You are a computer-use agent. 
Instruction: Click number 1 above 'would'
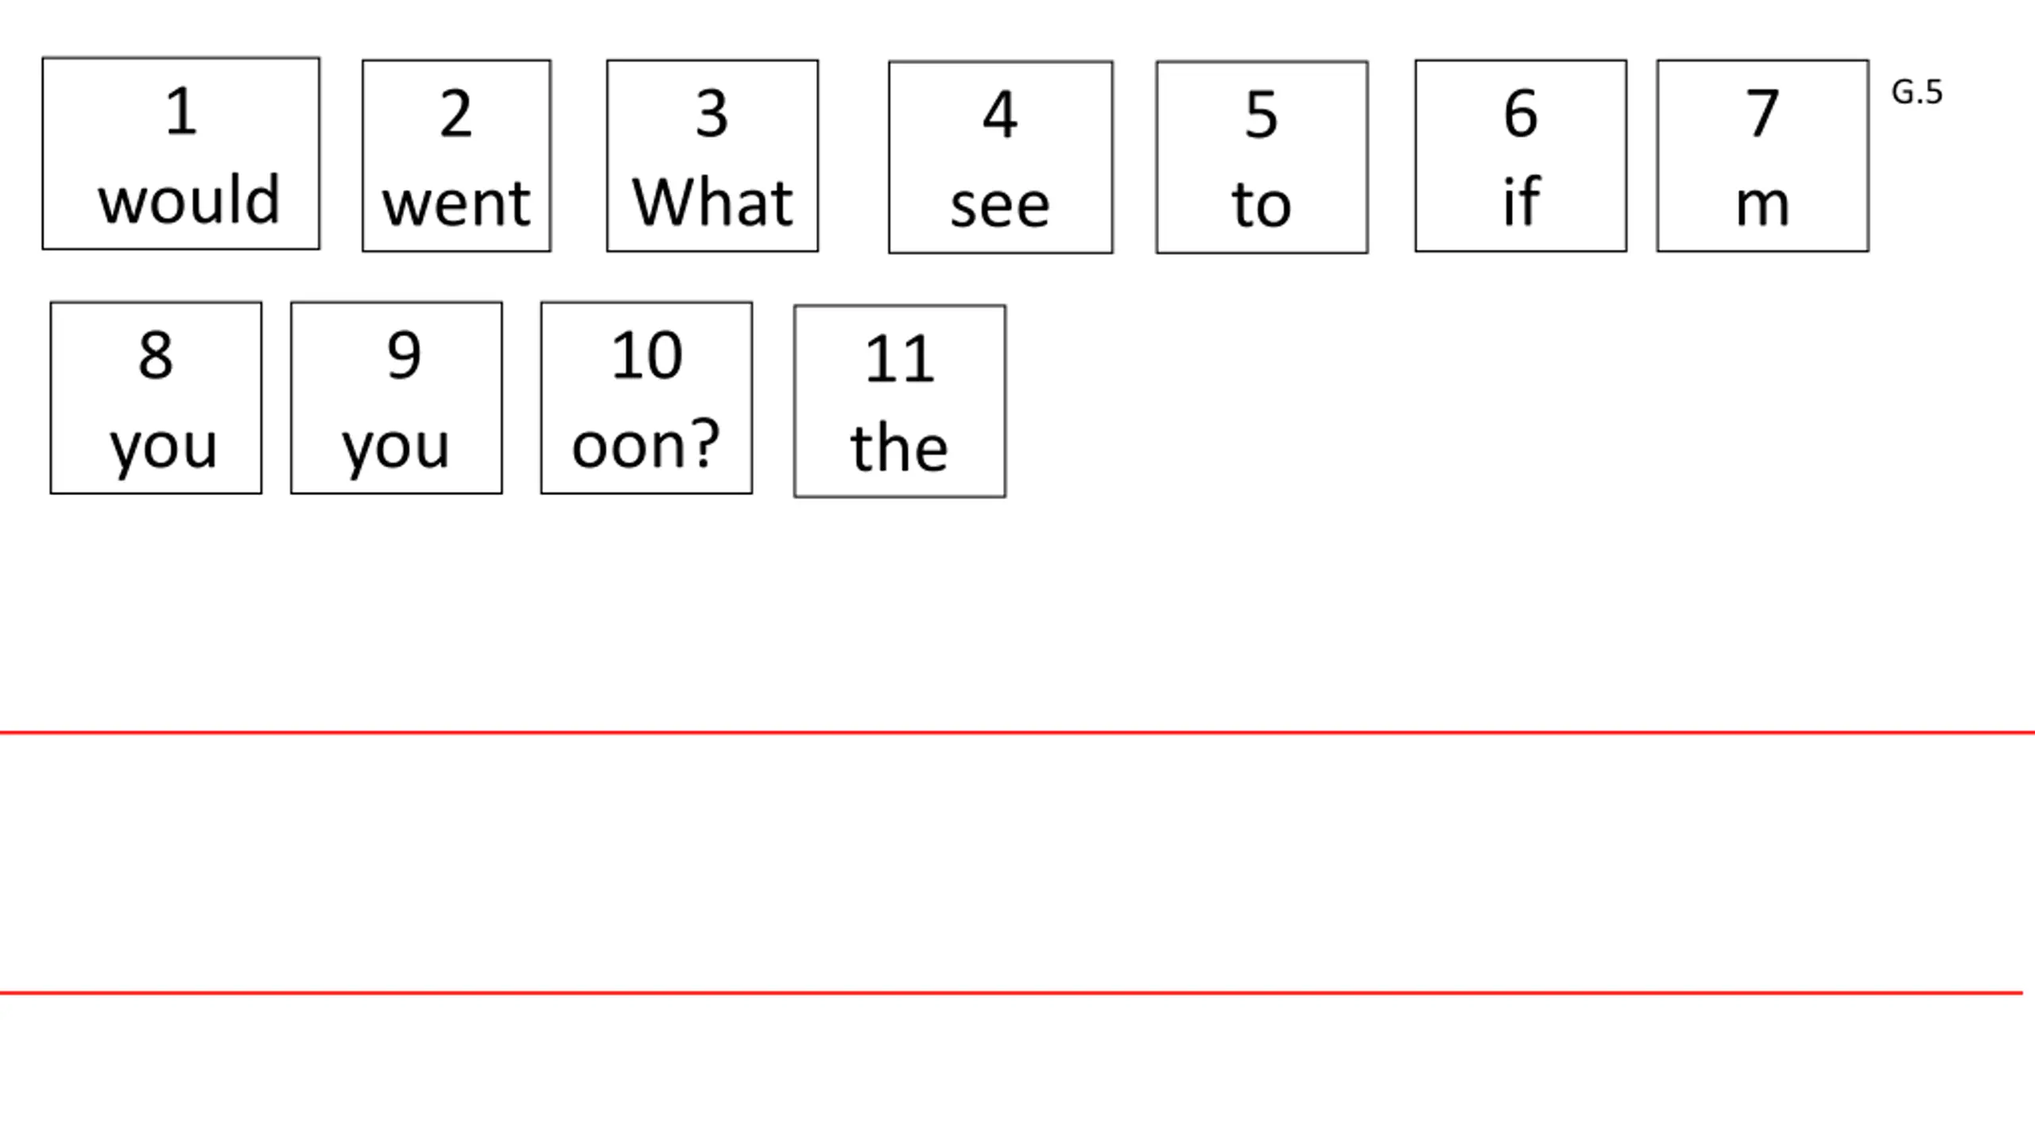(181, 111)
